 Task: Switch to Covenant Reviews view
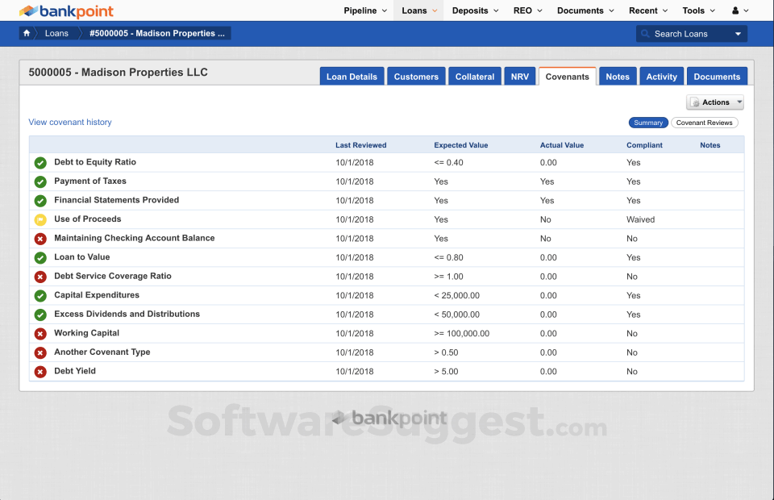(704, 123)
